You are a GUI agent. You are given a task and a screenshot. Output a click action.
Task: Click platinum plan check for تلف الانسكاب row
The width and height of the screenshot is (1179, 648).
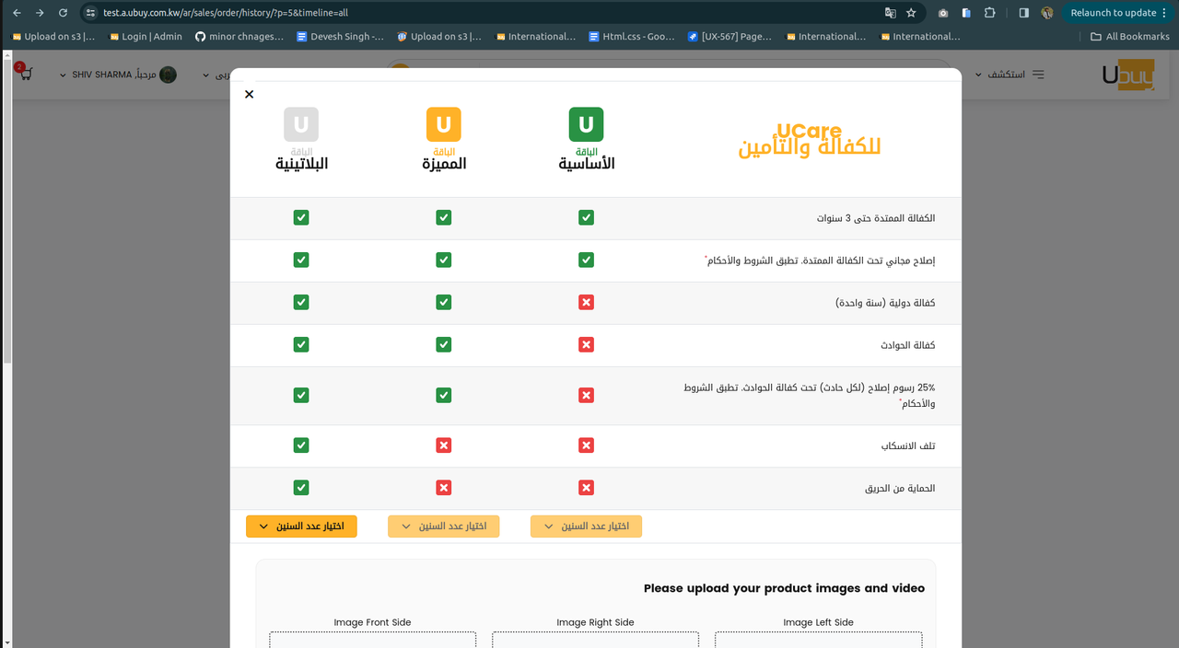tap(301, 445)
